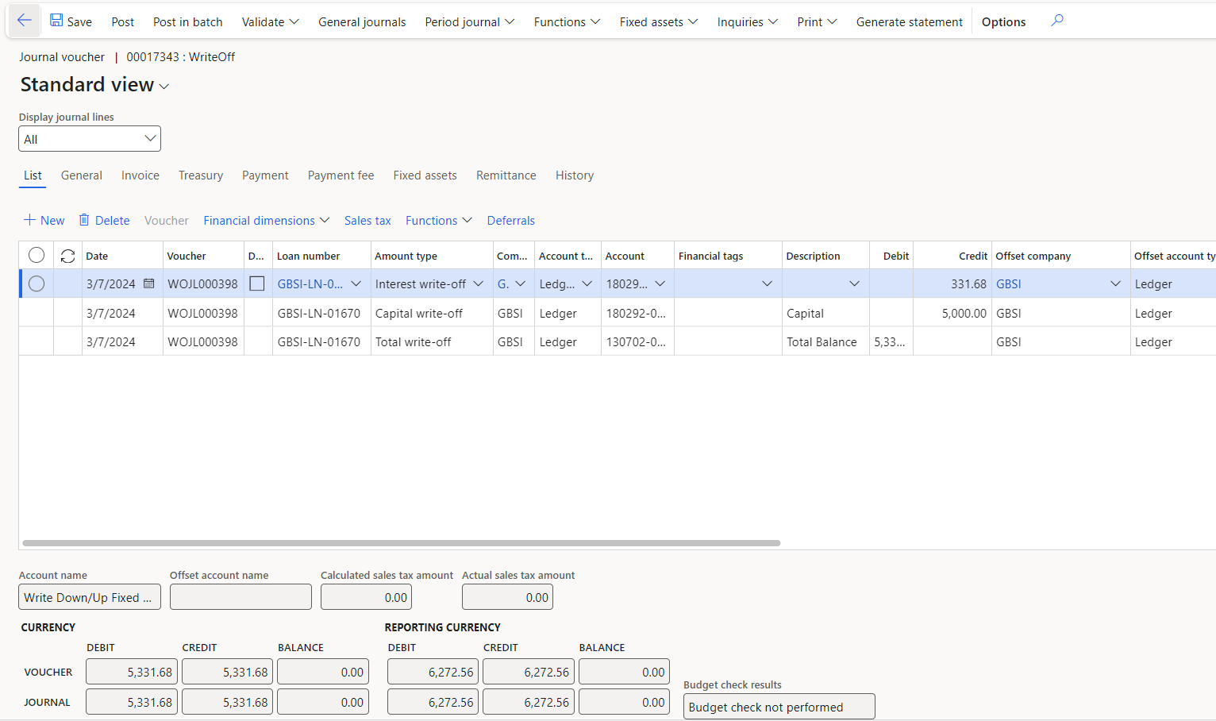Image resolution: width=1216 pixels, height=721 pixels.
Task: Select the Interest write-off row circle
Action: click(x=37, y=283)
